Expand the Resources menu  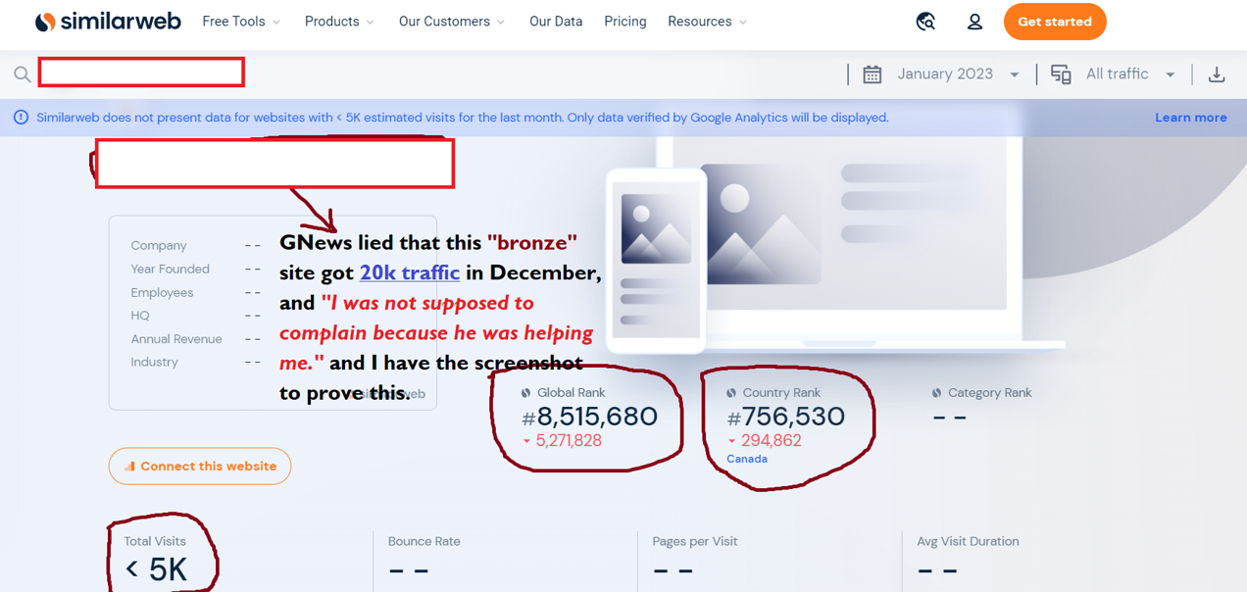(707, 22)
